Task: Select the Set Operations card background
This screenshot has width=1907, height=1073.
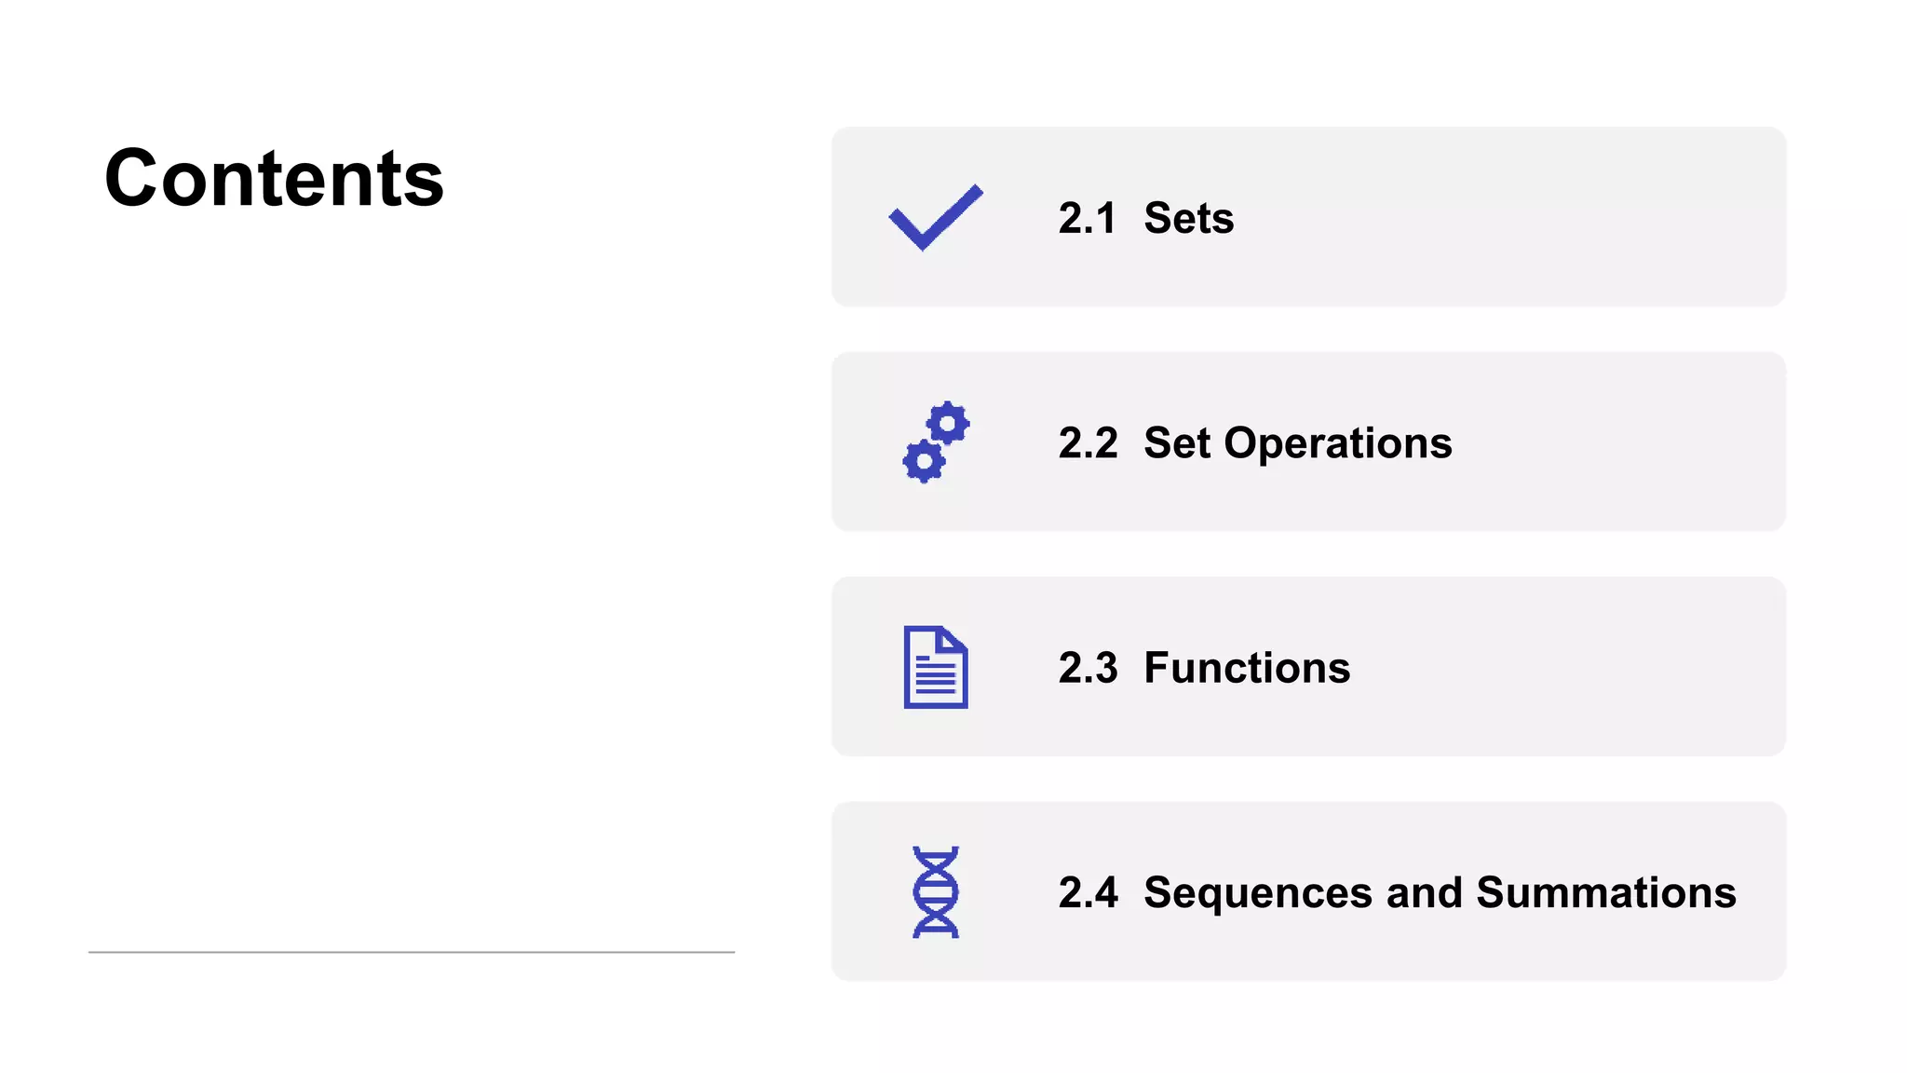Action: point(1308,441)
